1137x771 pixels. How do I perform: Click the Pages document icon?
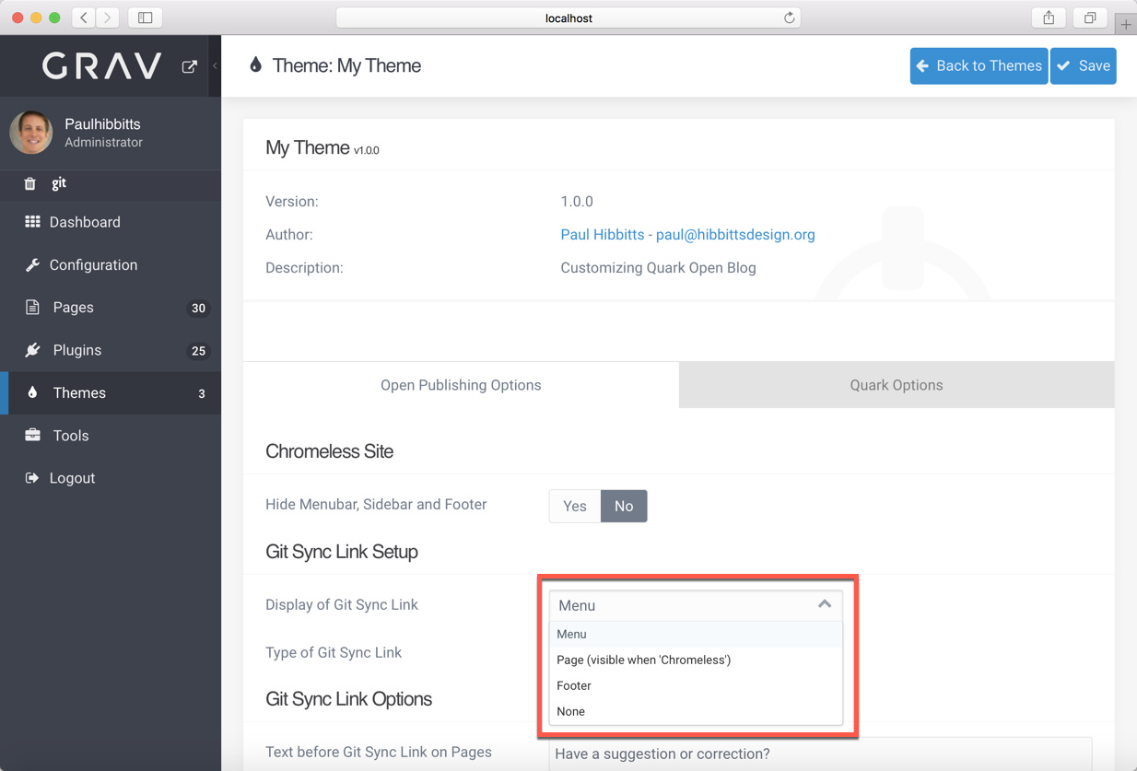click(x=32, y=308)
